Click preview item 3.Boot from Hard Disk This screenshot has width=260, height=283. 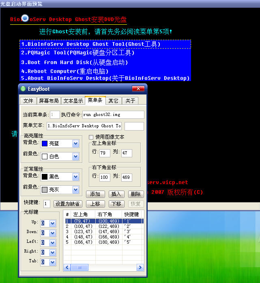click(105, 62)
